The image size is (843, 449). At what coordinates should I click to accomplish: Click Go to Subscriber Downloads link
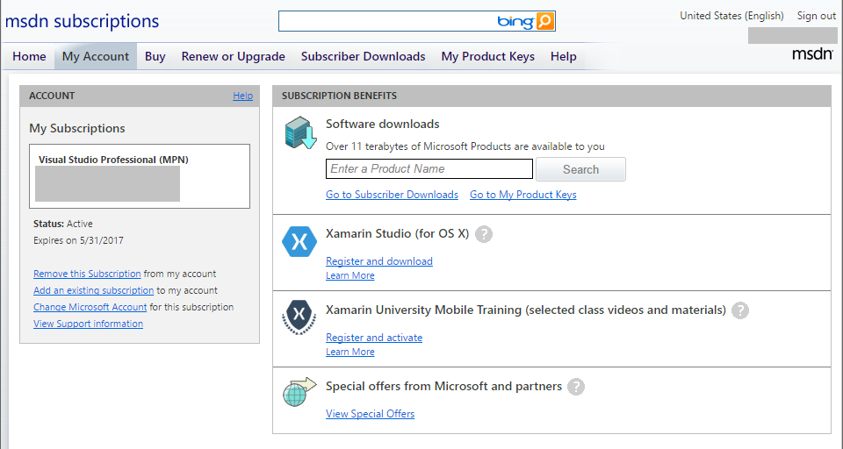[392, 195]
